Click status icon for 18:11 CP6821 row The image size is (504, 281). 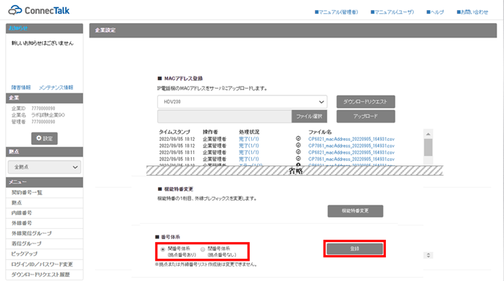pos(298,152)
